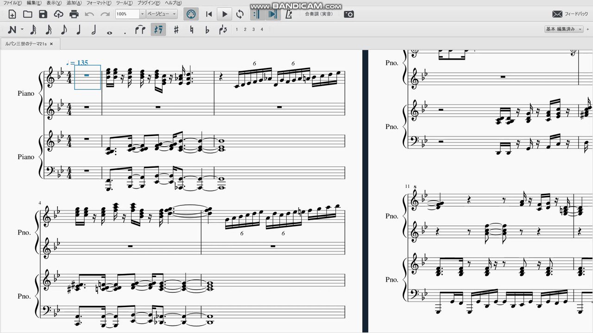Select the 32nd note duration
The height and width of the screenshot is (333, 593).
[x=33, y=30]
